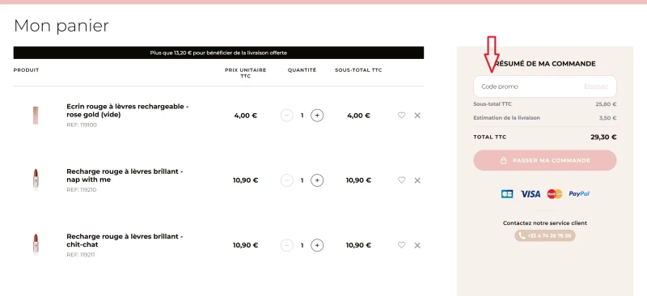Open Ecrin rouge à lèvres rechargeable product link
This screenshot has height=296, width=647.
coord(128,111)
